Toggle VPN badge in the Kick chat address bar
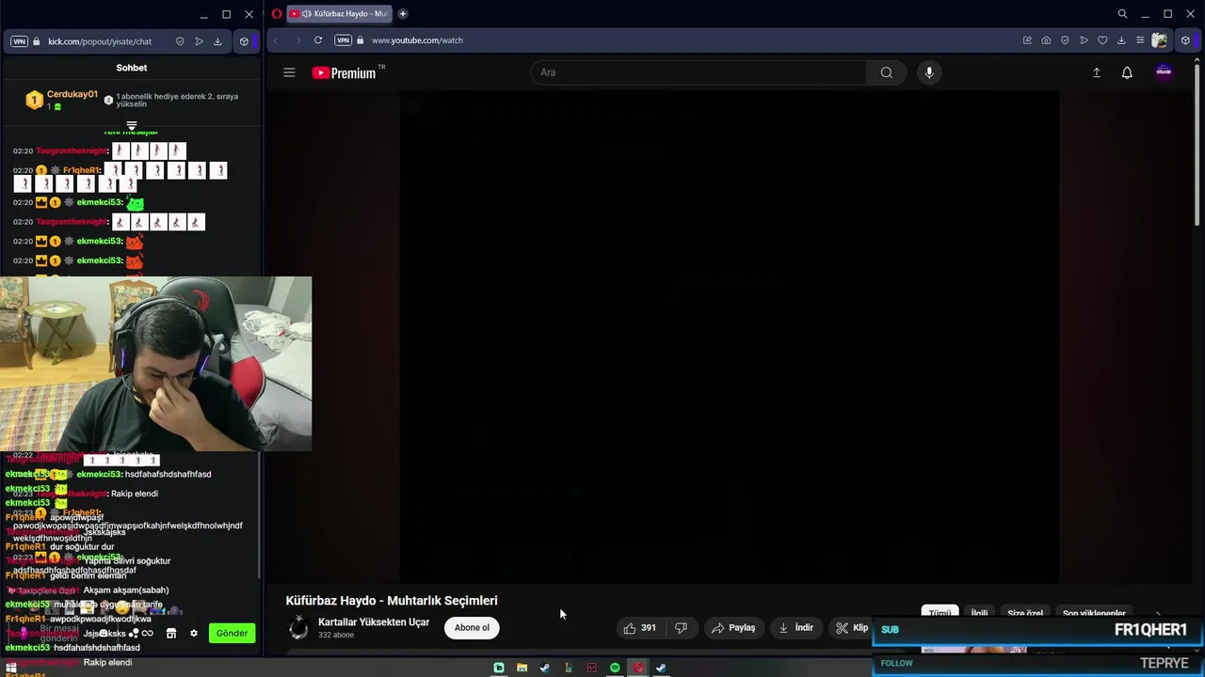Viewport: 1205px width, 677px height. coord(19,41)
